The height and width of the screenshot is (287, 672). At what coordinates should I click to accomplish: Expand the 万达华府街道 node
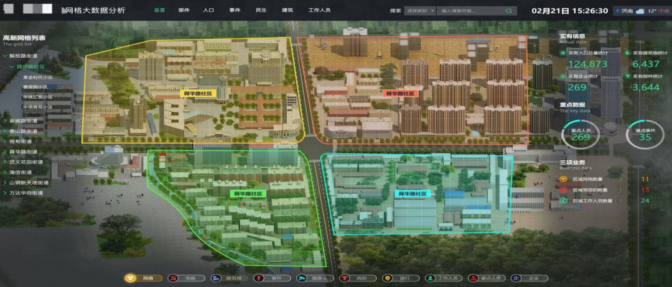(x=4, y=193)
